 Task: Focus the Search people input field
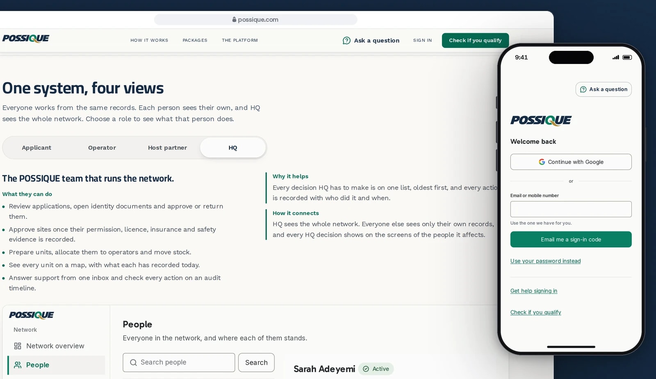(x=179, y=363)
